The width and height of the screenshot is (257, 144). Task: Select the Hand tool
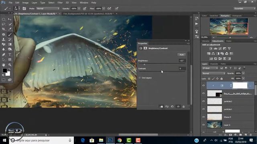click(4, 65)
